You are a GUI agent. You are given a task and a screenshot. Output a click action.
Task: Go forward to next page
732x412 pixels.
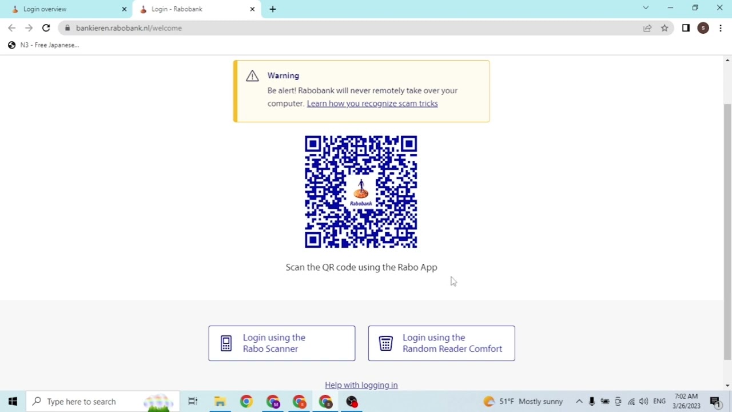[29, 28]
